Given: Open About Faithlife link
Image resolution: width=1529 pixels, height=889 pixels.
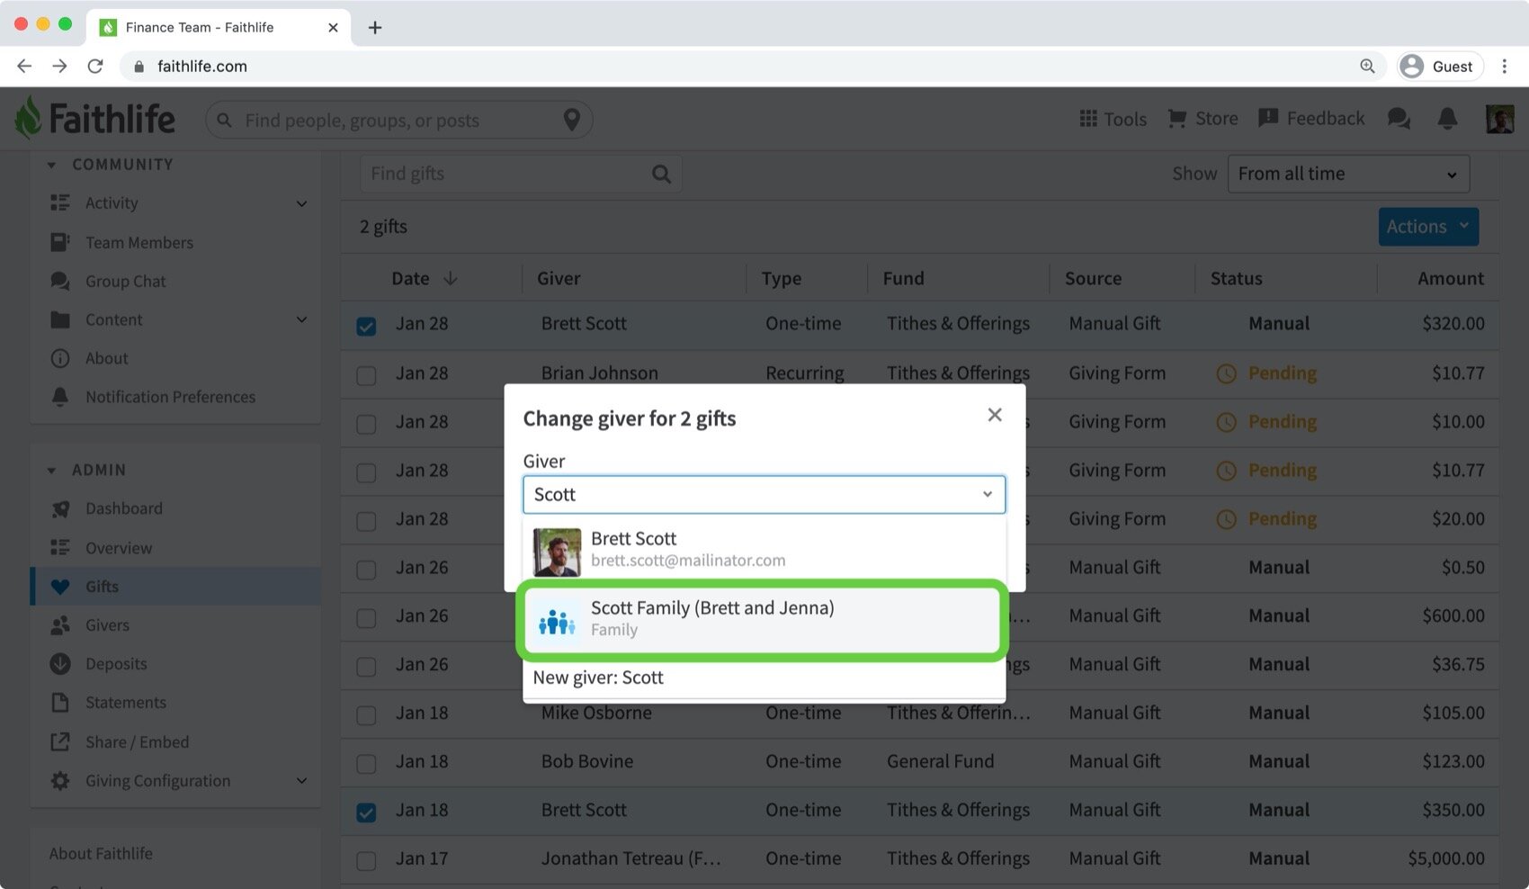Looking at the screenshot, I should click(x=101, y=853).
